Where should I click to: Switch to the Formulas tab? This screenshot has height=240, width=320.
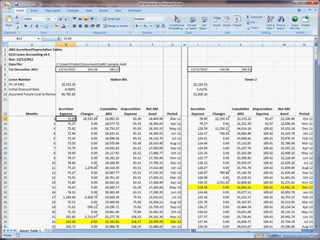pyautogui.click(x=73, y=11)
